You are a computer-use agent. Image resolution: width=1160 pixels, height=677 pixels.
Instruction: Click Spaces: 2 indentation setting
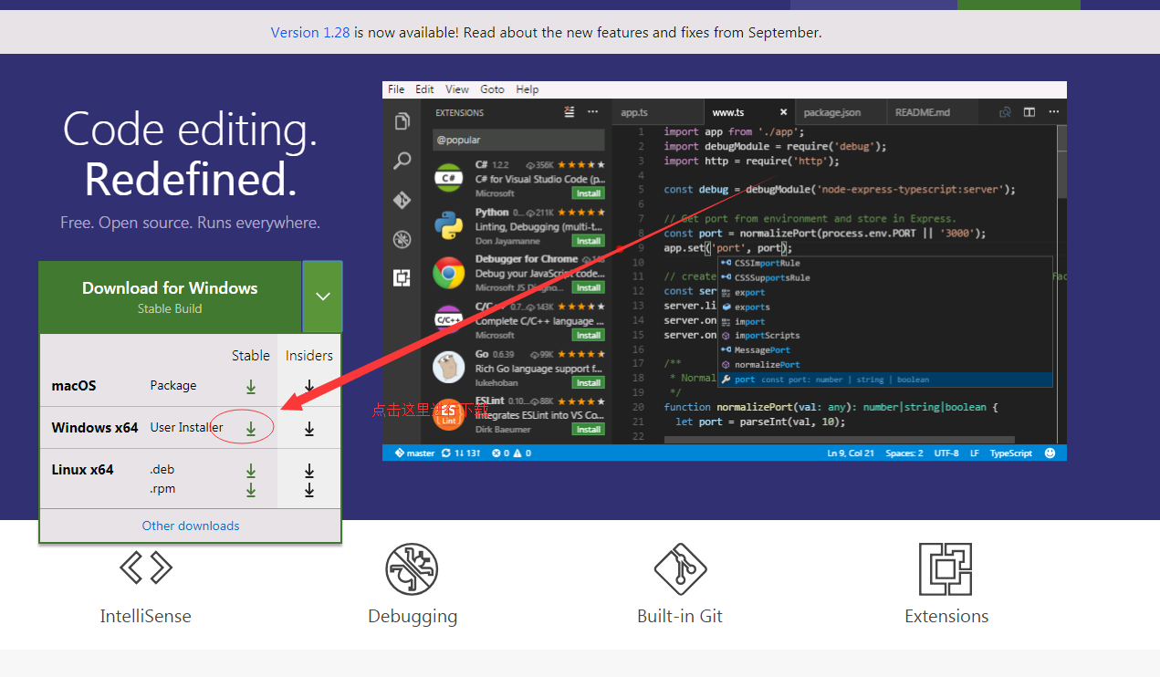pyautogui.click(x=904, y=453)
